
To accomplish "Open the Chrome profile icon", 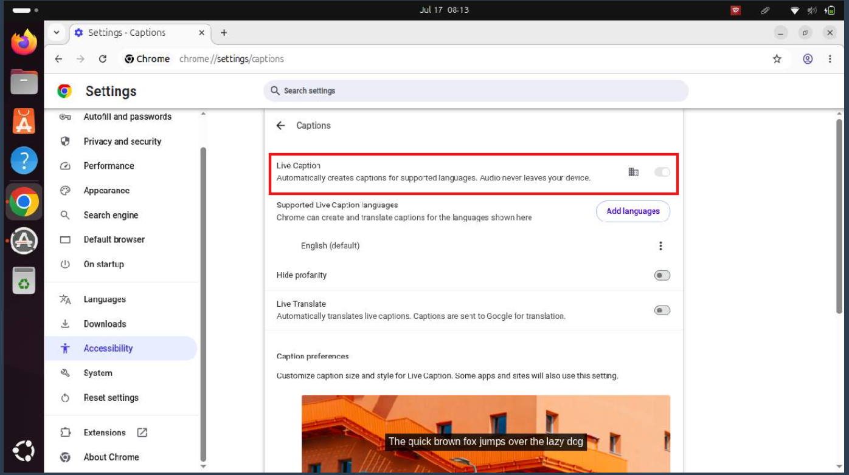I will click(808, 59).
